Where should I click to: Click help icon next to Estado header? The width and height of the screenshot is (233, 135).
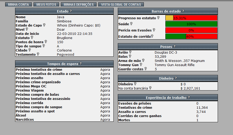click(x=71, y=11)
